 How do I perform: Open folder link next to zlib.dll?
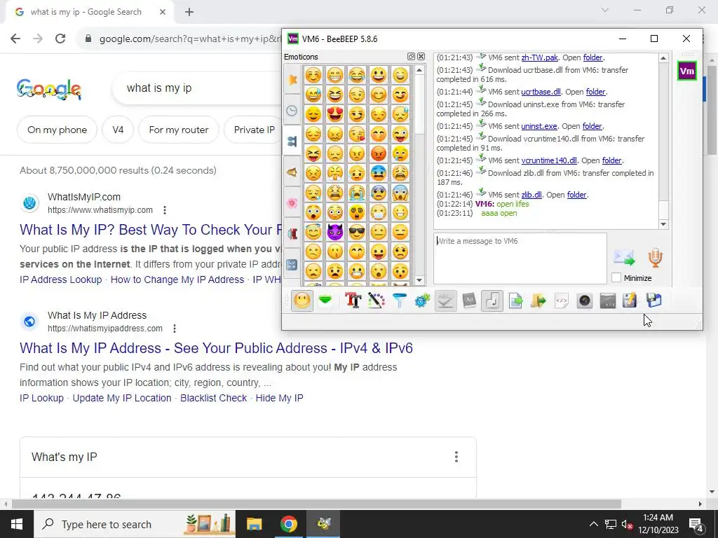(x=576, y=195)
